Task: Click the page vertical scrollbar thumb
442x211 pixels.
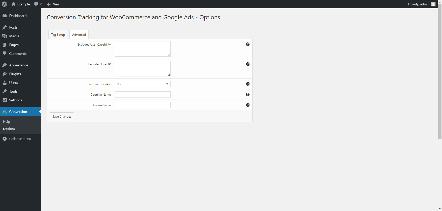Action: point(440,72)
